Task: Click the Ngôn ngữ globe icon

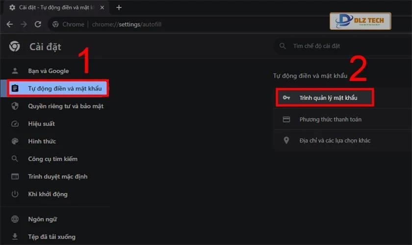Action: tap(15, 219)
